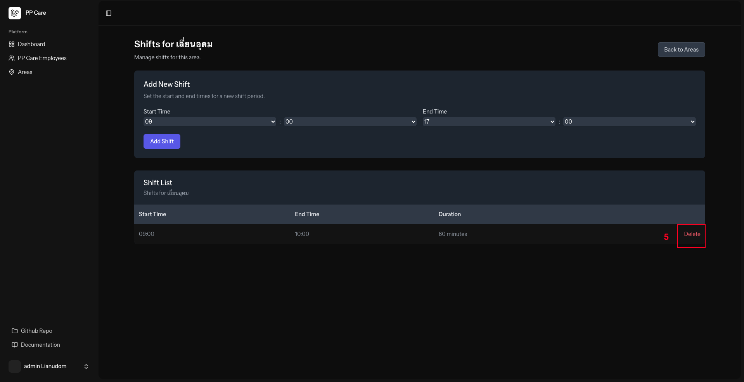This screenshot has width=744, height=382.
Task: Click the End Time column header
Action: click(307, 214)
